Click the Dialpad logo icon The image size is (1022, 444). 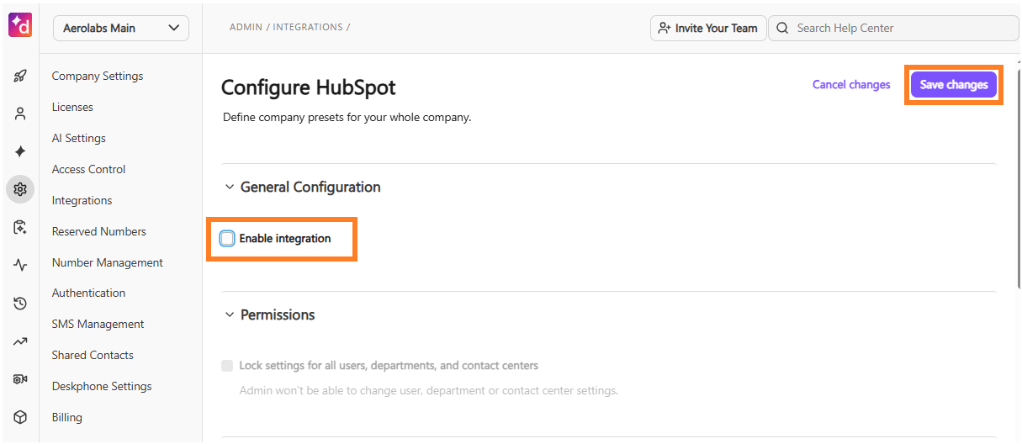[20, 25]
